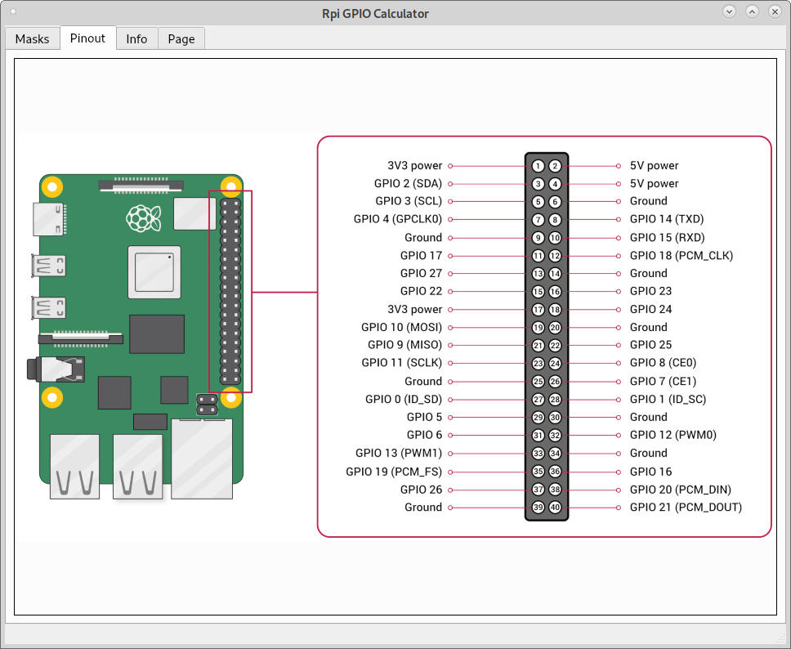Minimize the Rpi GPIO Calculator window
The width and height of the screenshot is (791, 649).
click(729, 12)
